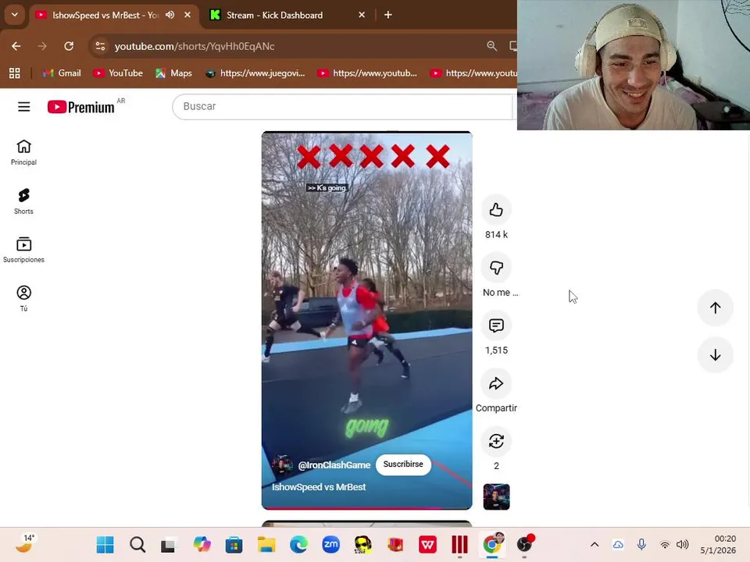This screenshot has height=562, width=750.
Task: Open Microsoft Store from taskbar
Action: pyautogui.click(x=234, y=544)
